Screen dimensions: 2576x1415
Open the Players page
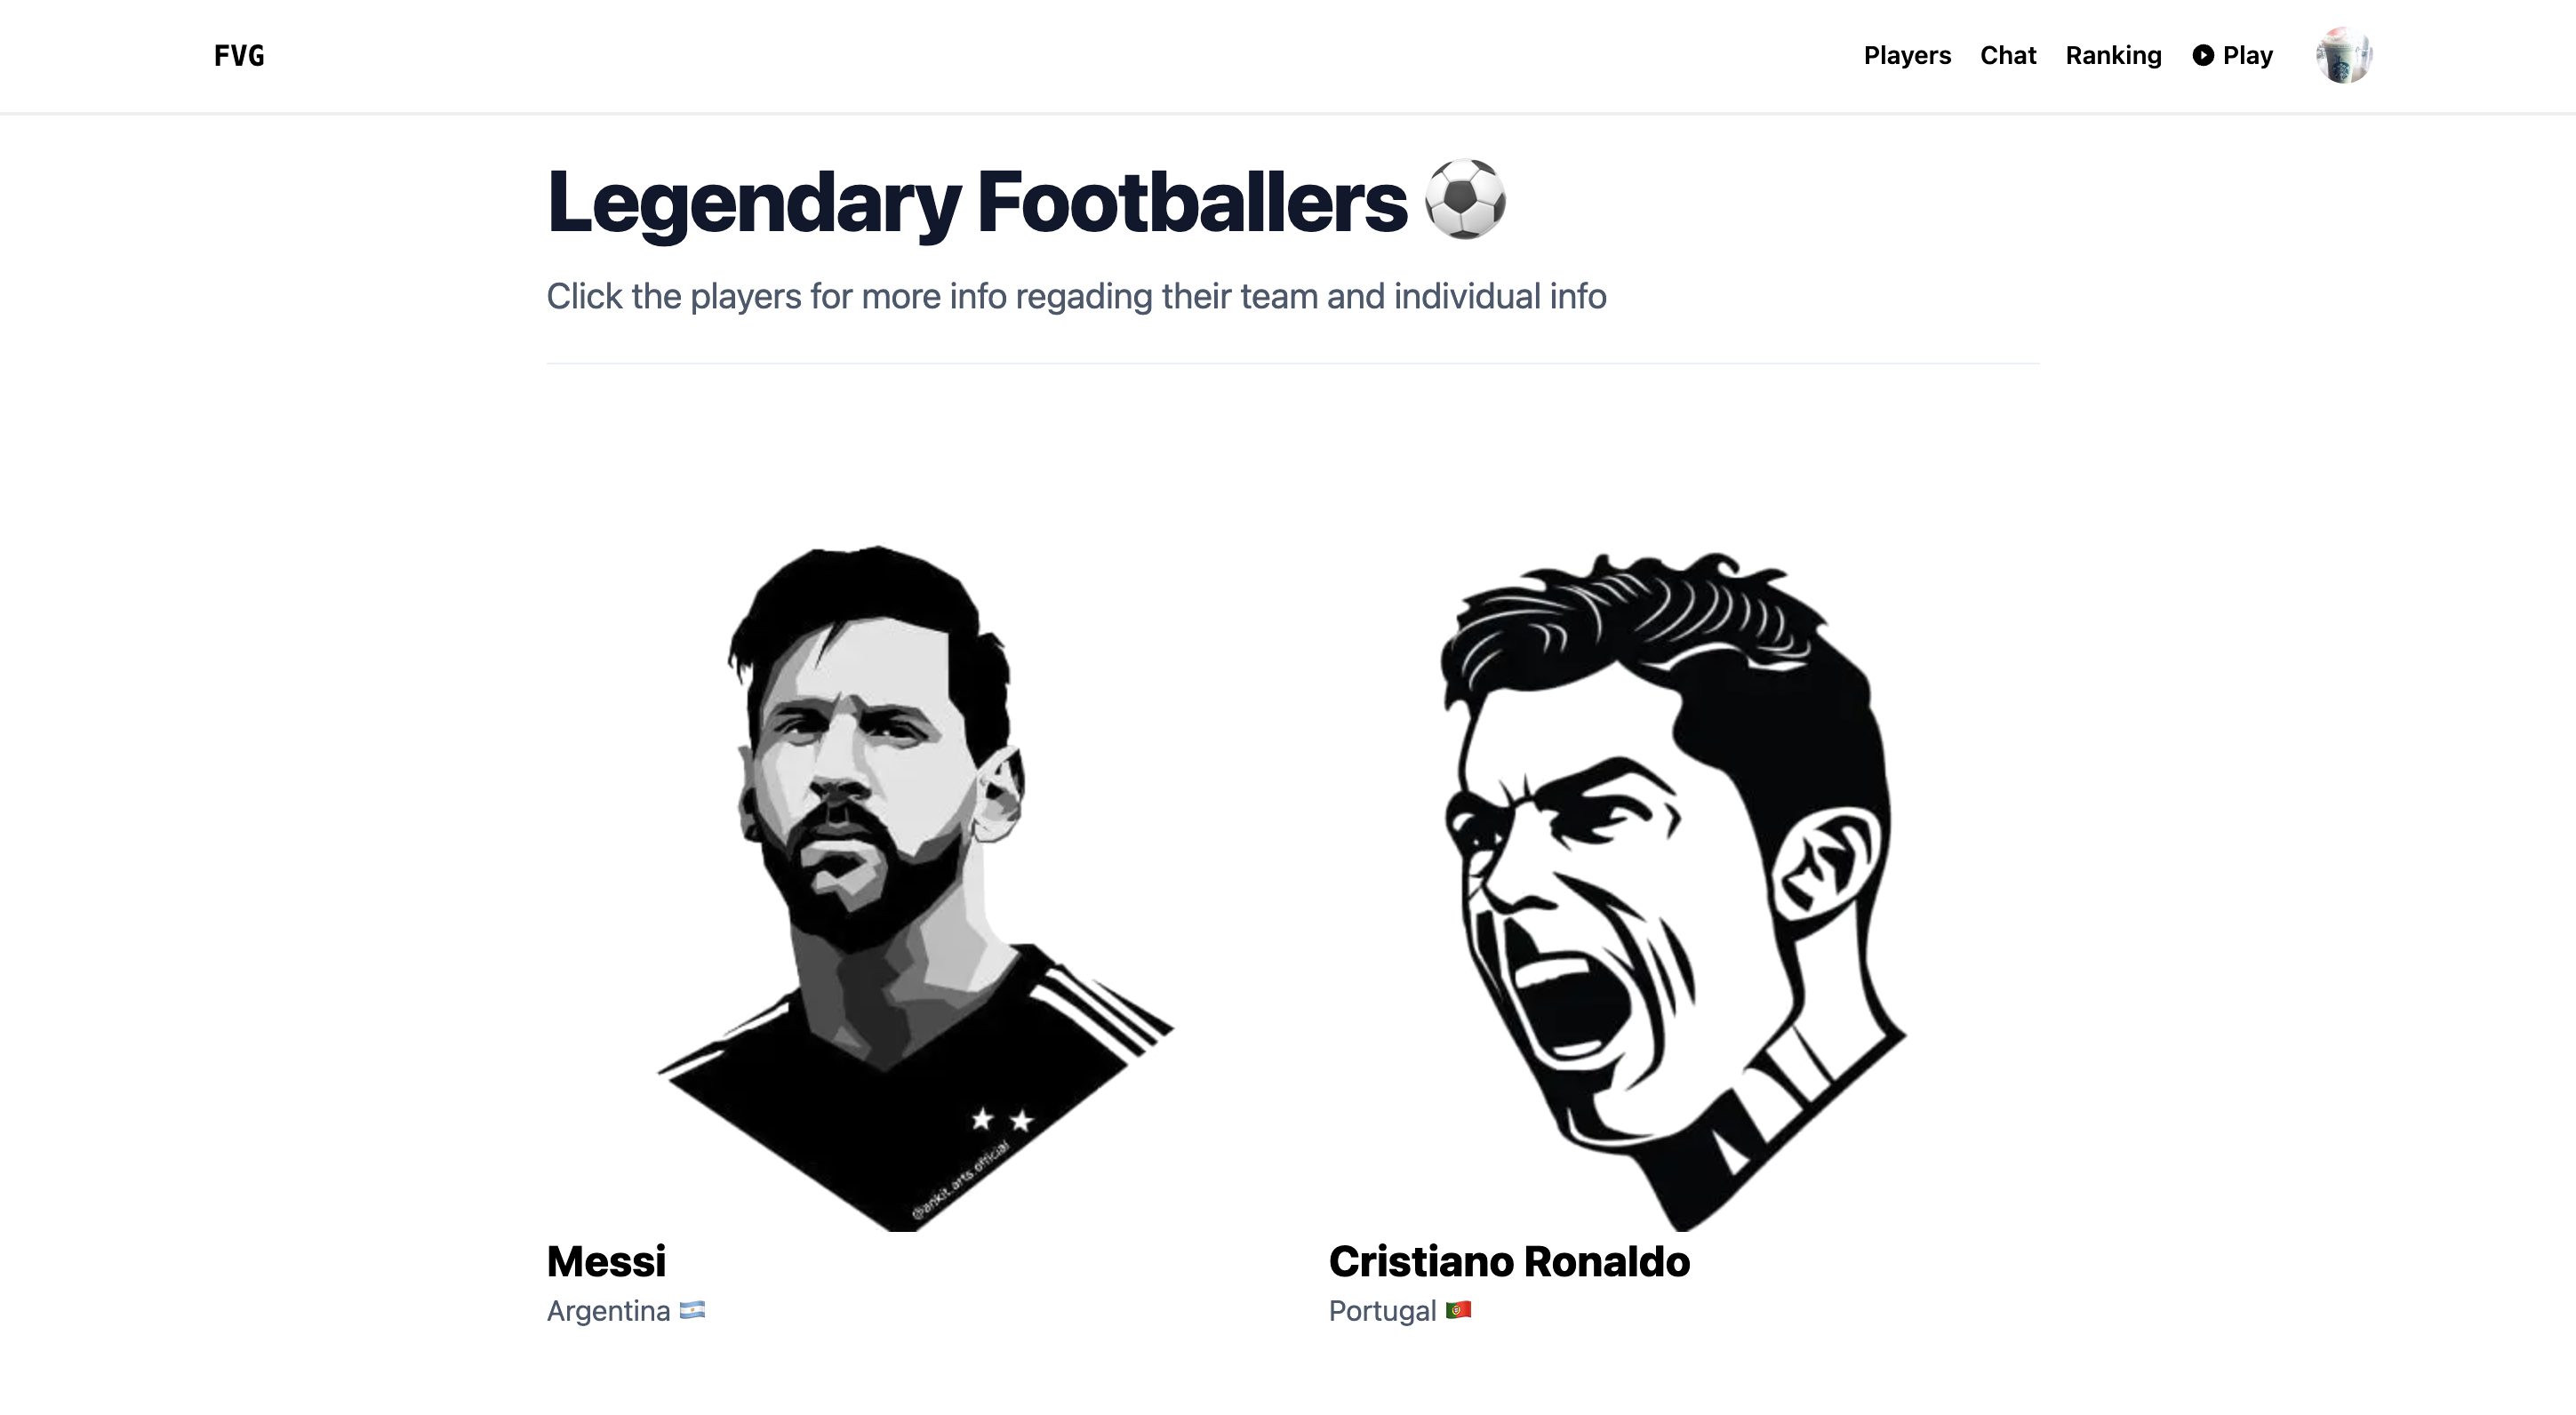coord(1907,55)
